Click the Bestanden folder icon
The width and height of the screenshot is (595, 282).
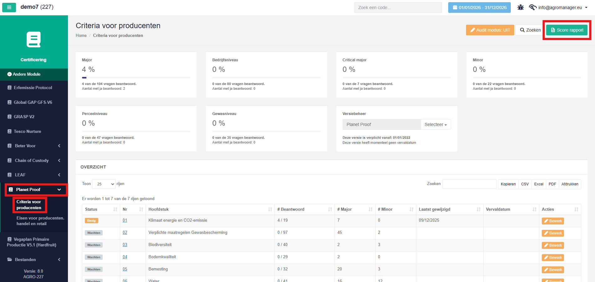(9, 259)
